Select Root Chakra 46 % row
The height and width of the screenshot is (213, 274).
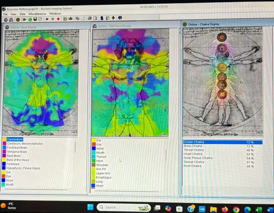click(223, 166)
